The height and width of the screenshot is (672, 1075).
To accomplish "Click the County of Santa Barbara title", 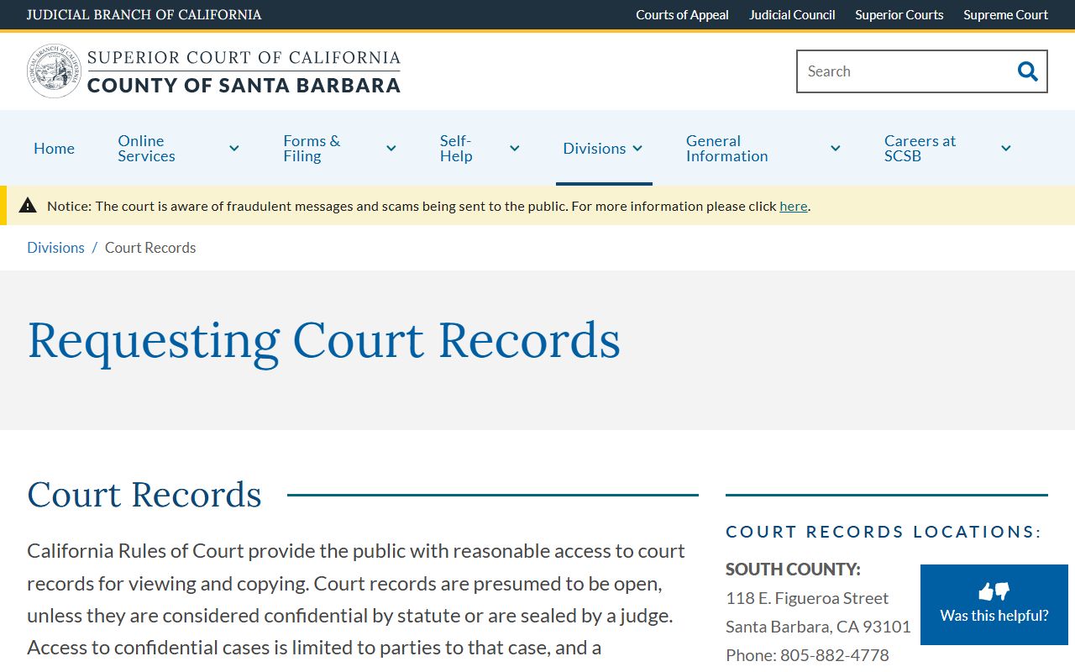I will (x=244, y=86).
